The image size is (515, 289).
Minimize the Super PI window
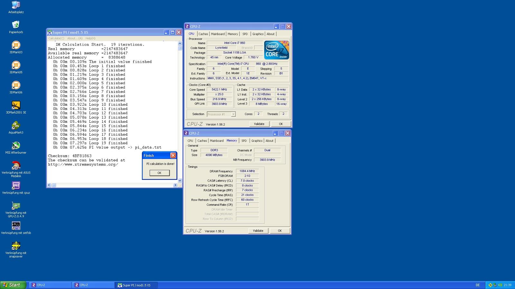click(x=166, y=32)
